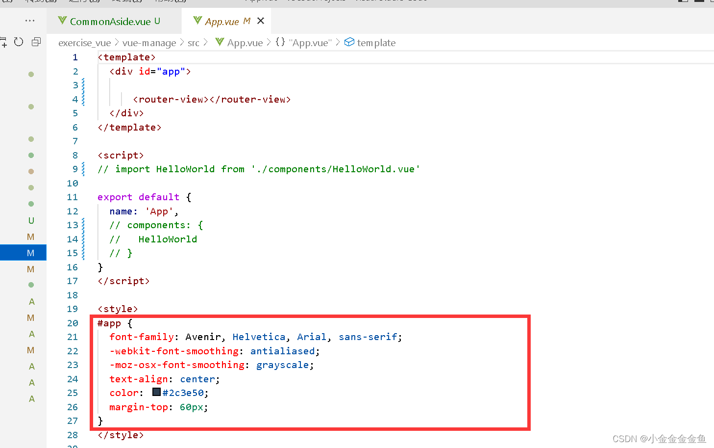Click the modified-lines marker beside line 9

[83, 169]
